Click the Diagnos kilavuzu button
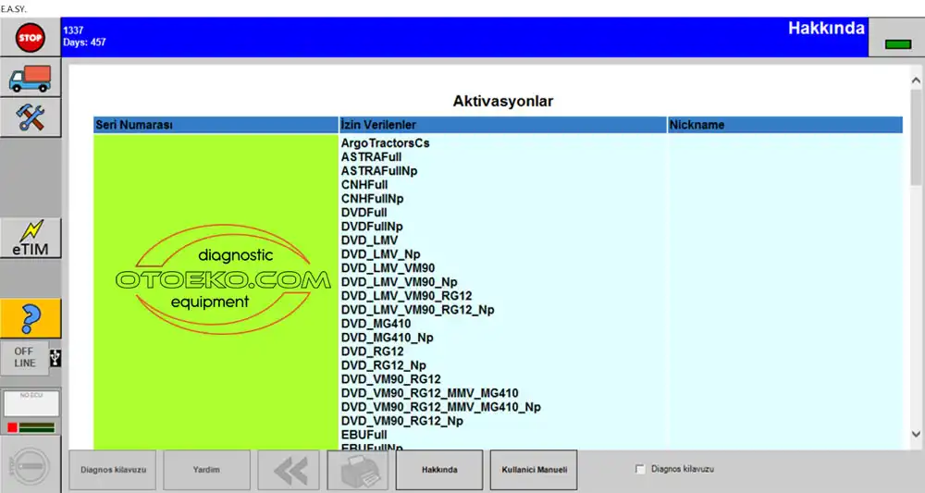The image size is (925, 493). [x=113, y=470]
